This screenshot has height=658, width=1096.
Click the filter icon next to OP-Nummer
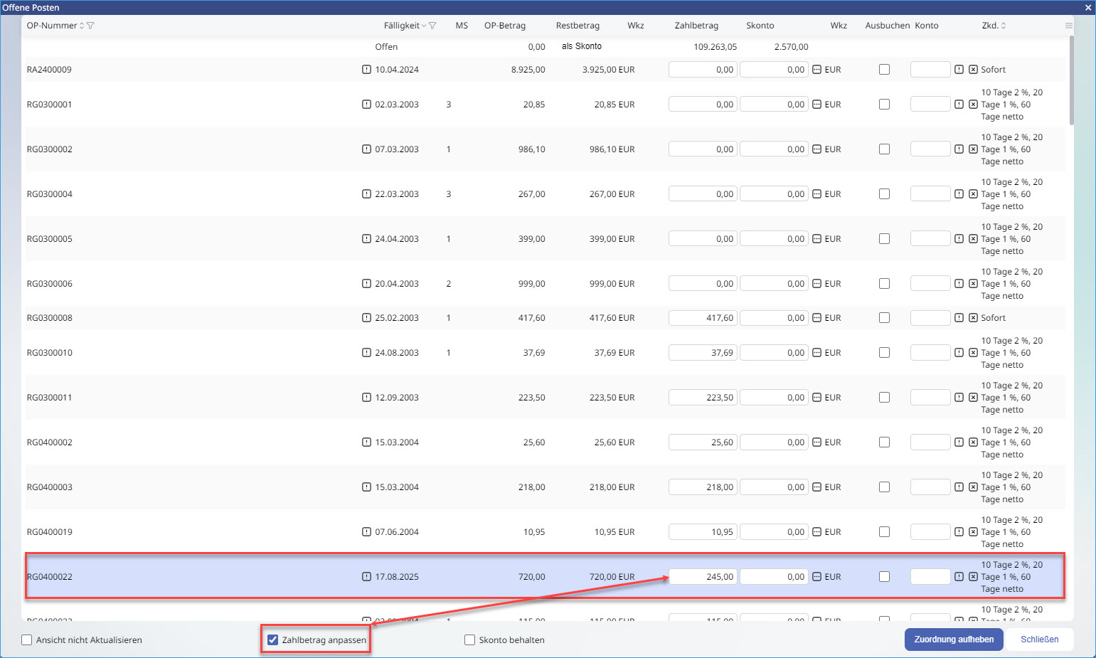[90, 26]
